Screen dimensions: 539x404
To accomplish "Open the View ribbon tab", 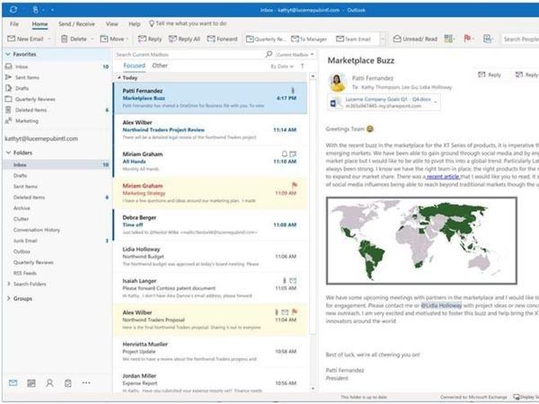I will point(111,23).
